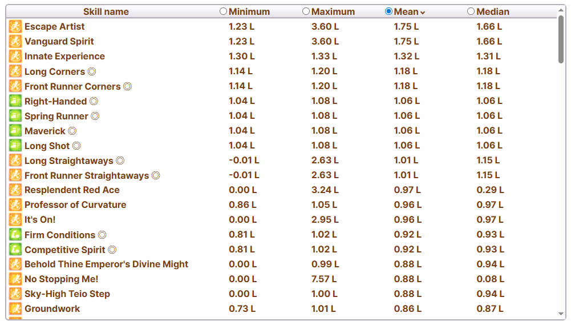
Task: Click the 2.95 L maximum of It's On!
Action: pos(325,220)
